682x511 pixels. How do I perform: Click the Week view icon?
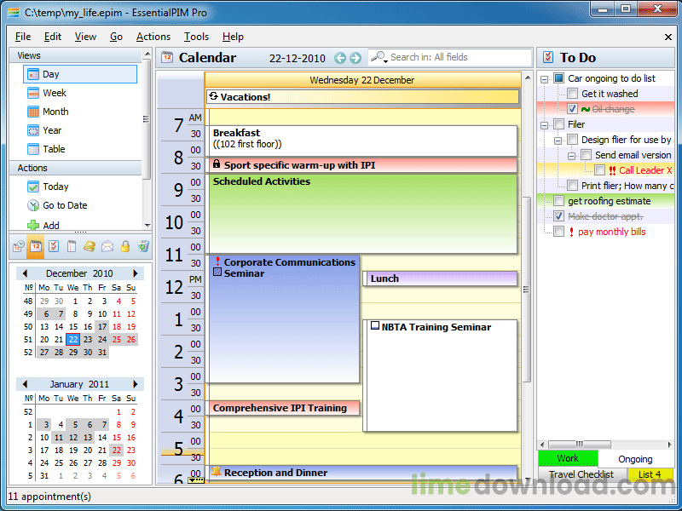tap(33, 93)
